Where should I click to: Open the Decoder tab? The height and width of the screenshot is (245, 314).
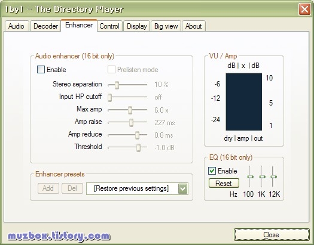point(45,26)
